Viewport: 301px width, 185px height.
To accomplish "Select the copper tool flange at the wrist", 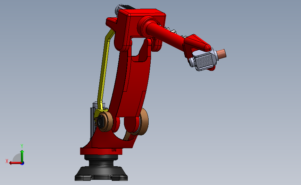I will (x=221, y=54).
